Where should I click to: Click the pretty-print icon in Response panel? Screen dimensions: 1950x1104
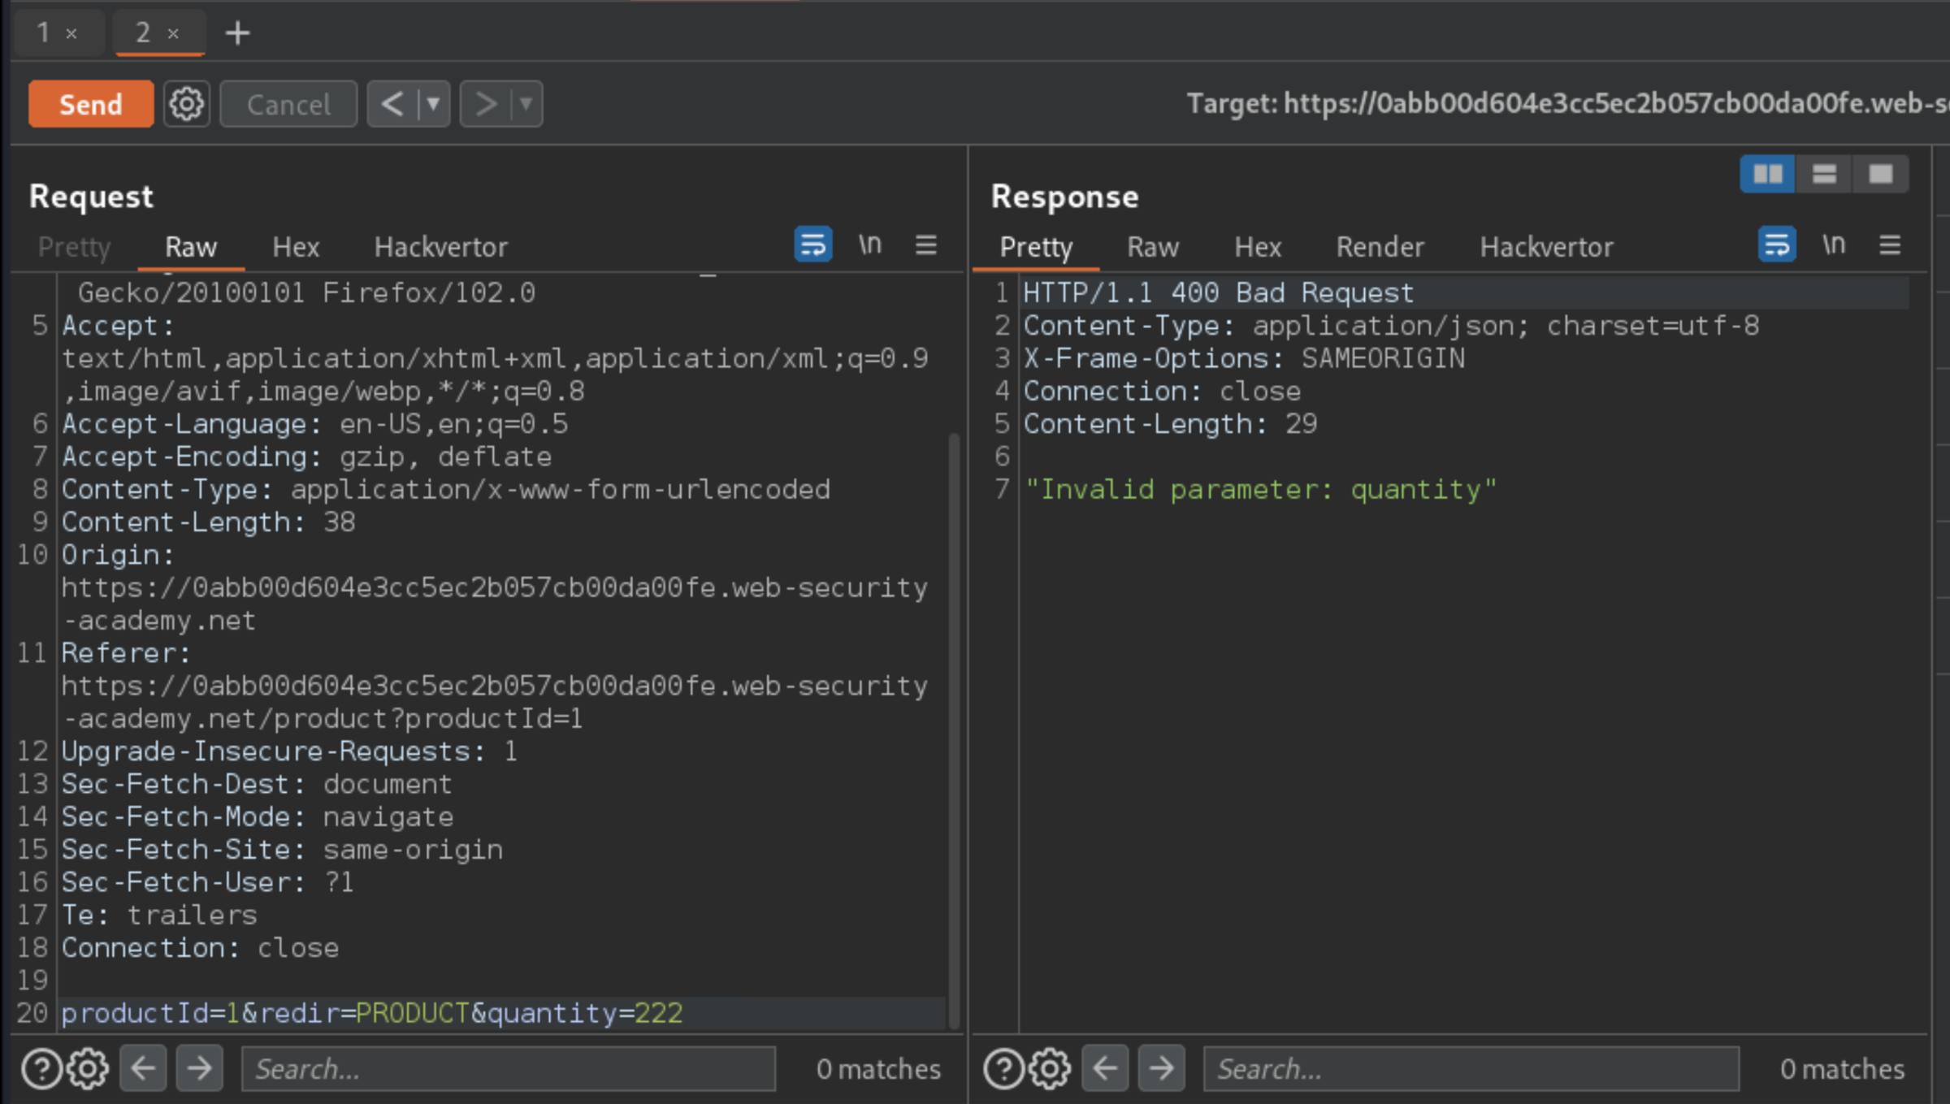[x=1777, y=246]
